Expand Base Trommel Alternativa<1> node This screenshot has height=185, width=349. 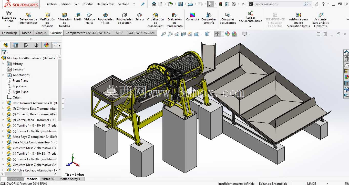(3, 103)
